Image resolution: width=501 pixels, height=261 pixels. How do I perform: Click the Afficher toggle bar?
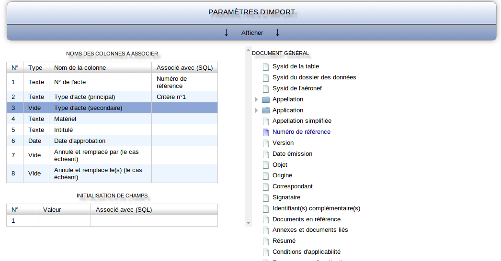(x=252, y=33)
